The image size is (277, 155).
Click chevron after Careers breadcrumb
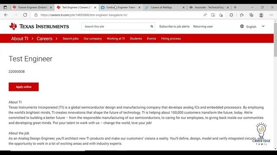[x=56, y=38]
